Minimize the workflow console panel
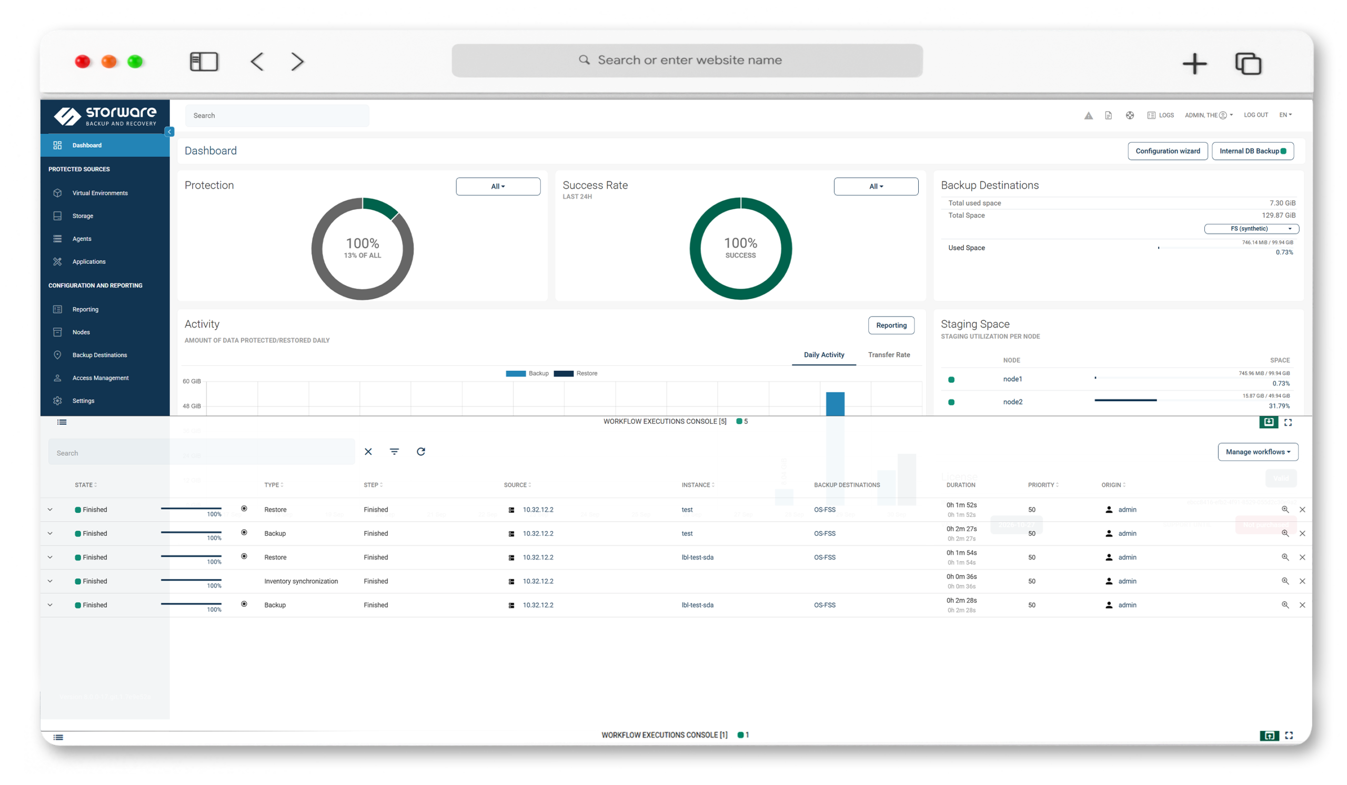The height and width of the screenshot is (785, 1347). pyautogui.click(x=1269, y=422)
